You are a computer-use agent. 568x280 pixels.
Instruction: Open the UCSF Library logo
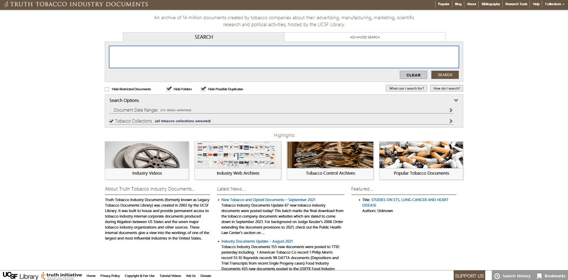(x=21, y=276)
